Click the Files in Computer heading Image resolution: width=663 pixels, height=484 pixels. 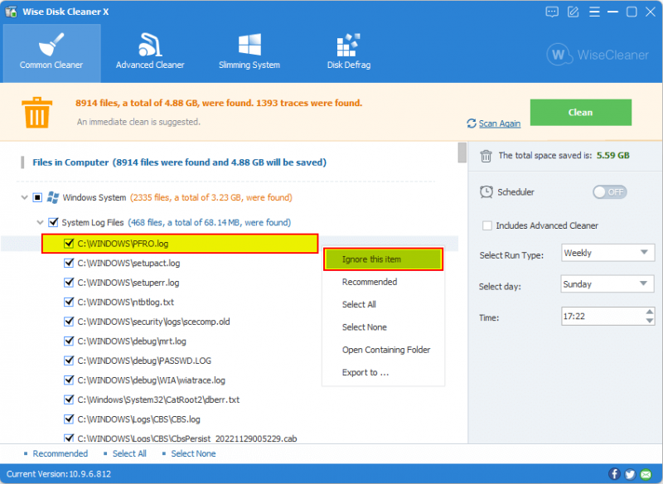coord(179,162)
